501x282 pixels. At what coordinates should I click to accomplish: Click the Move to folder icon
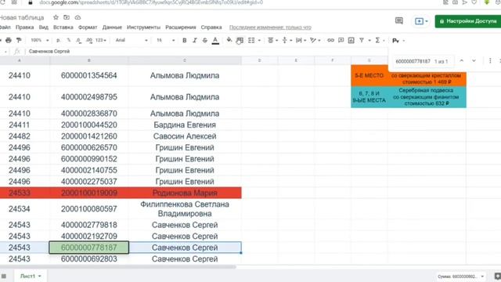(x=67, y=17)
